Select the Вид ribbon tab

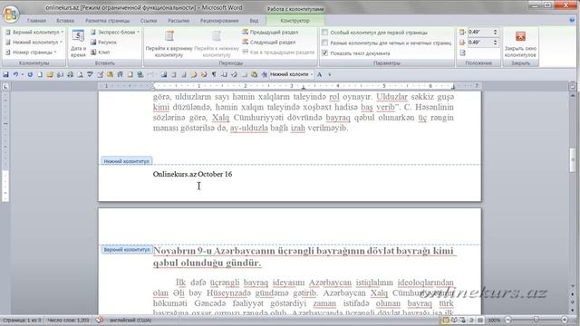[x=254, y=21]
